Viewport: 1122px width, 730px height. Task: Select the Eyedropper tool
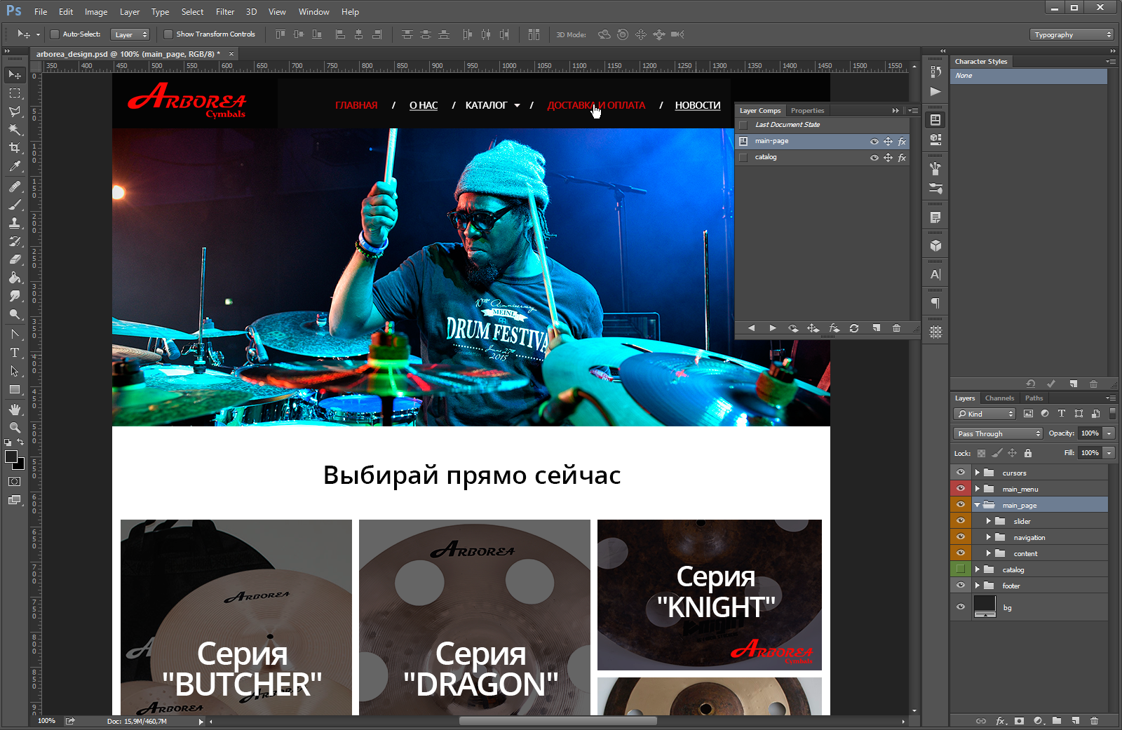(15, 166)
